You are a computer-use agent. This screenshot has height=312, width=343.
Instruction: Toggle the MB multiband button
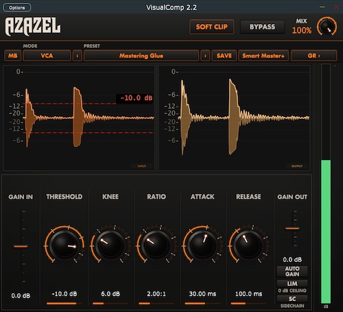tap(13, 56)
